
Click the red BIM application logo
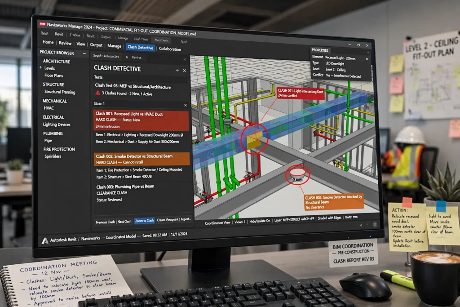click(43, 24)
